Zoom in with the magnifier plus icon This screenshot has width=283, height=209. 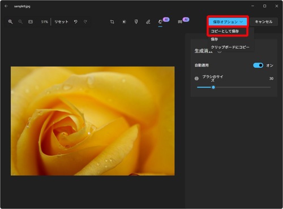click(x=10, y=21)
